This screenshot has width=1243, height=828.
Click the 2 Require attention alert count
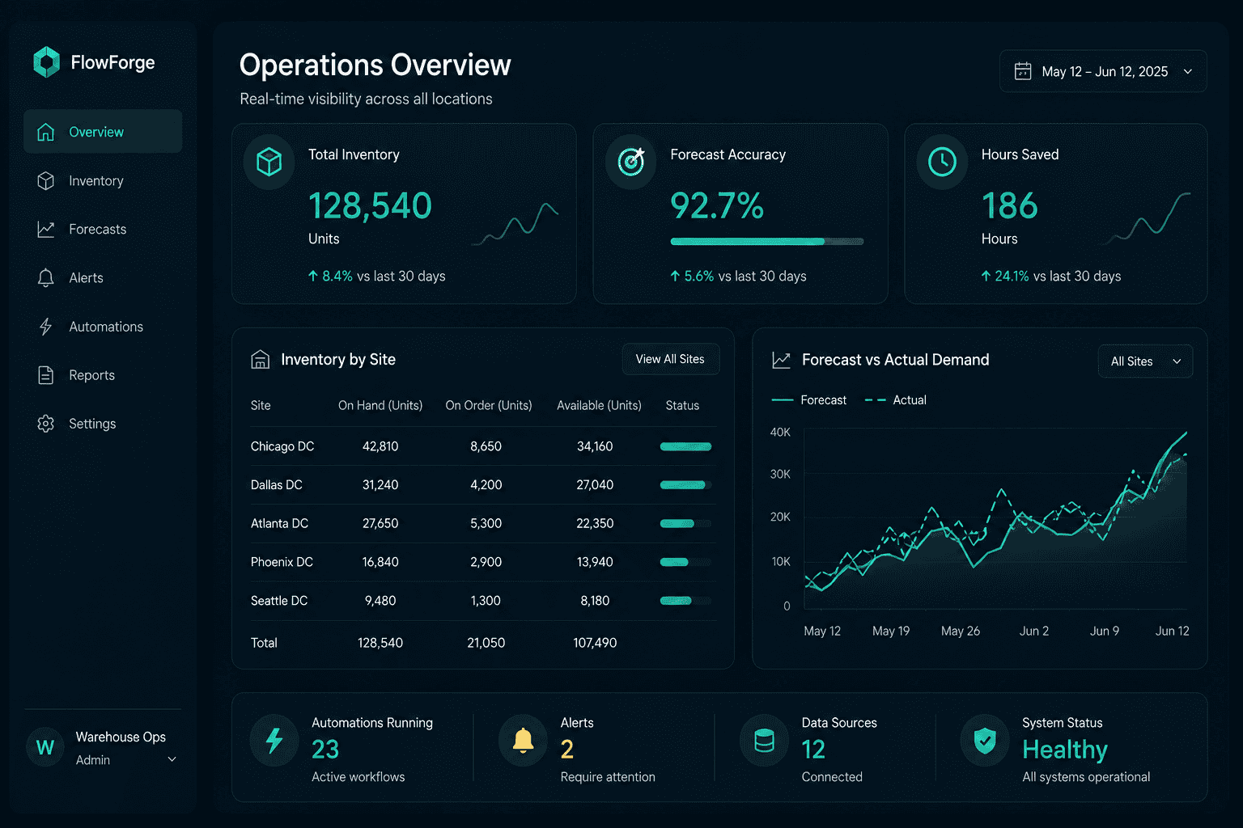[567, 750]
